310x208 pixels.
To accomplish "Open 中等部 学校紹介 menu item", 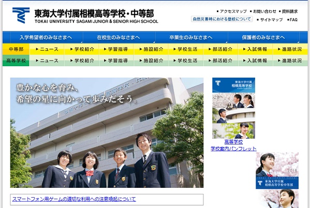I will coord(82,49).
